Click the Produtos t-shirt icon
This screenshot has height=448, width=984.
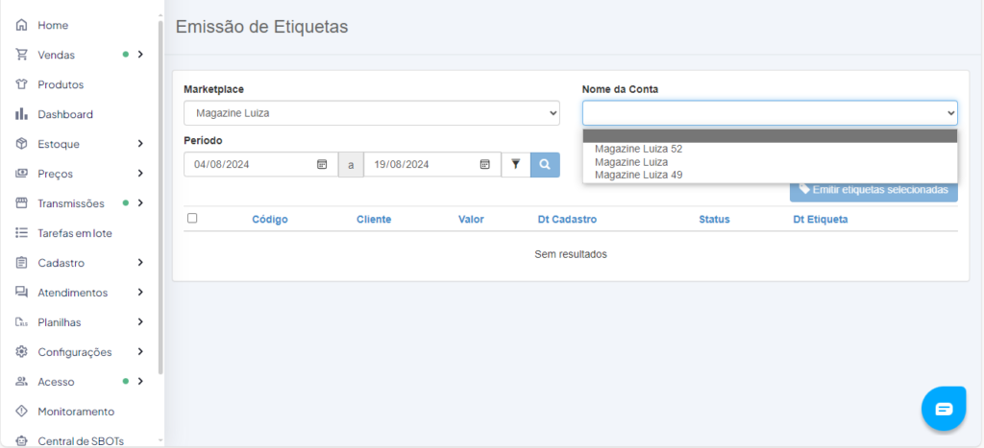click(x=21, y=84)
